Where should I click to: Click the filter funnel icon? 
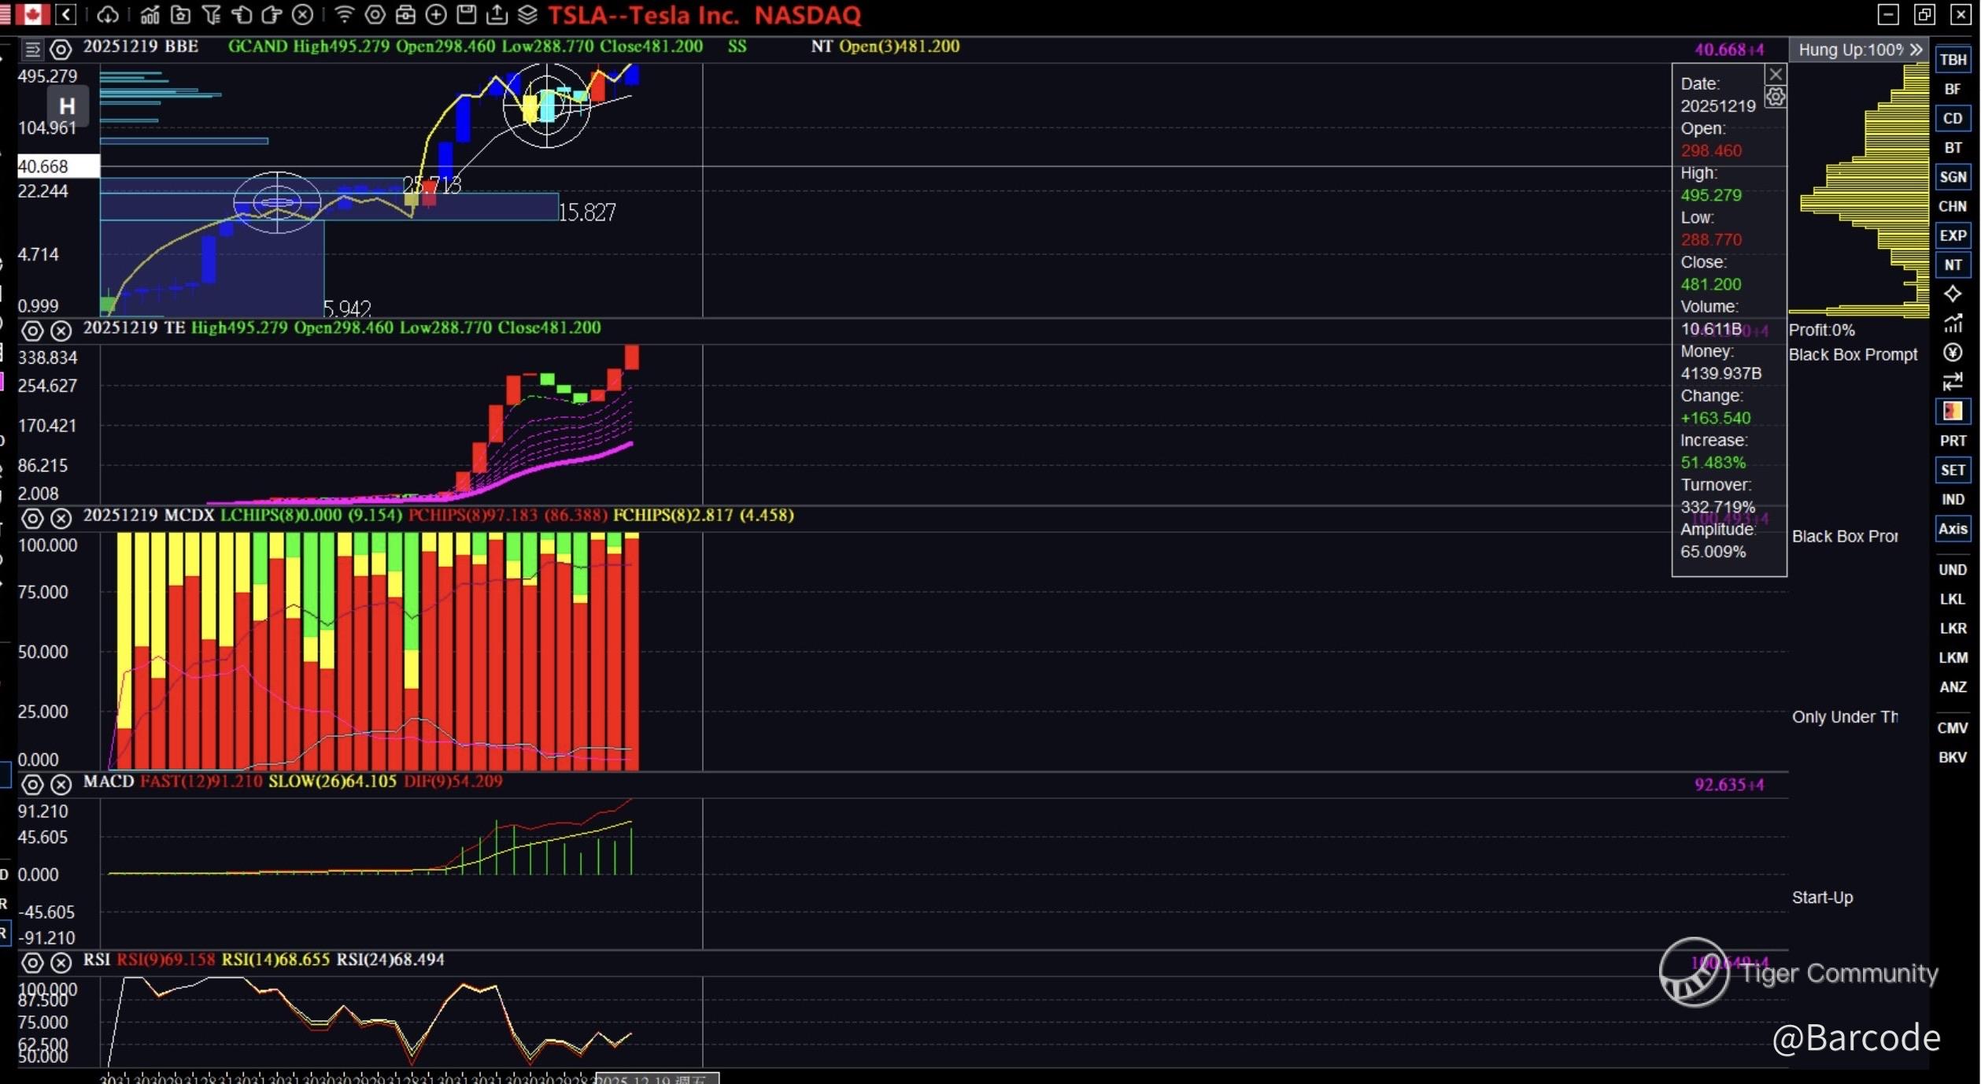click(x=211, y=14)
